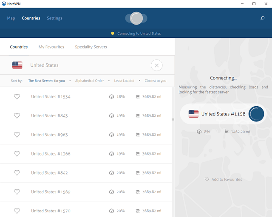Click NordVPN logo in title bar
The width and height of the screenshot is (272, 217).
[4, 4]
